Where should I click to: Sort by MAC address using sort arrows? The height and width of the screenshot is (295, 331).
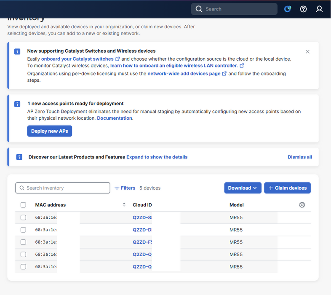click(x=124, y=204)
